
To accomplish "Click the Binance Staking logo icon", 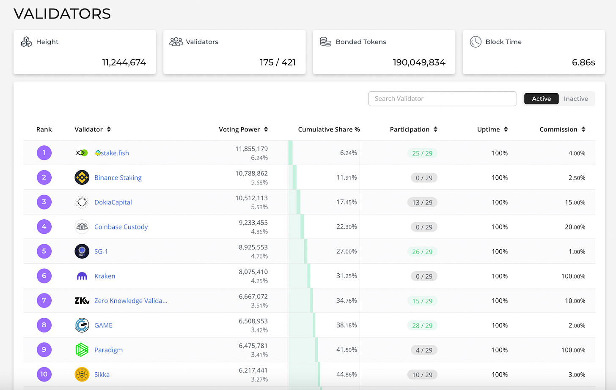I will (82, 177).
